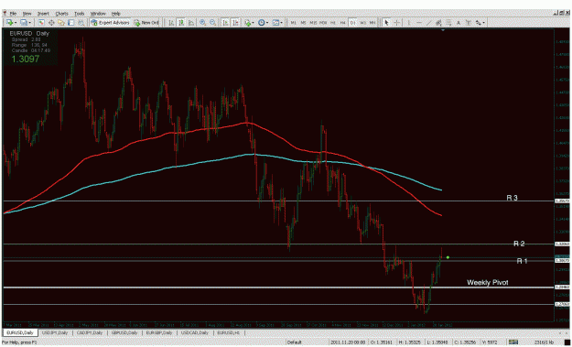Select the Fibonacci retracement tool
The height and width of the screenshot is (347, 572).
coord(448,23)
